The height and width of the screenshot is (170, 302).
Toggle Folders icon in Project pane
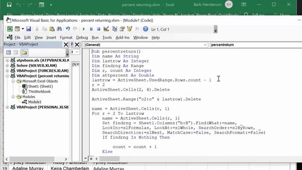pos(24,52)
